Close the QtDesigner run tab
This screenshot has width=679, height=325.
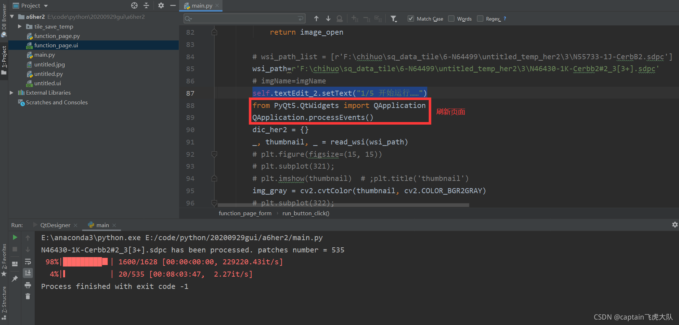click(75, 225)
